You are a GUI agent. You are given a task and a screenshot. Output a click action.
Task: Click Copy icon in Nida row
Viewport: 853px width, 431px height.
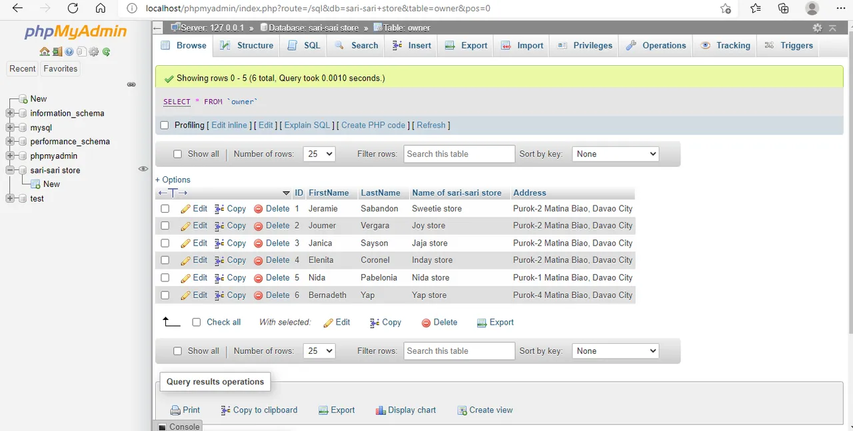219,278
